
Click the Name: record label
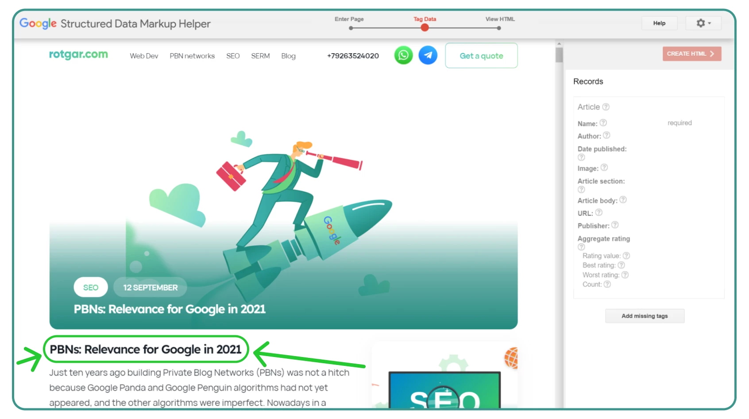[x=587, y=124]
